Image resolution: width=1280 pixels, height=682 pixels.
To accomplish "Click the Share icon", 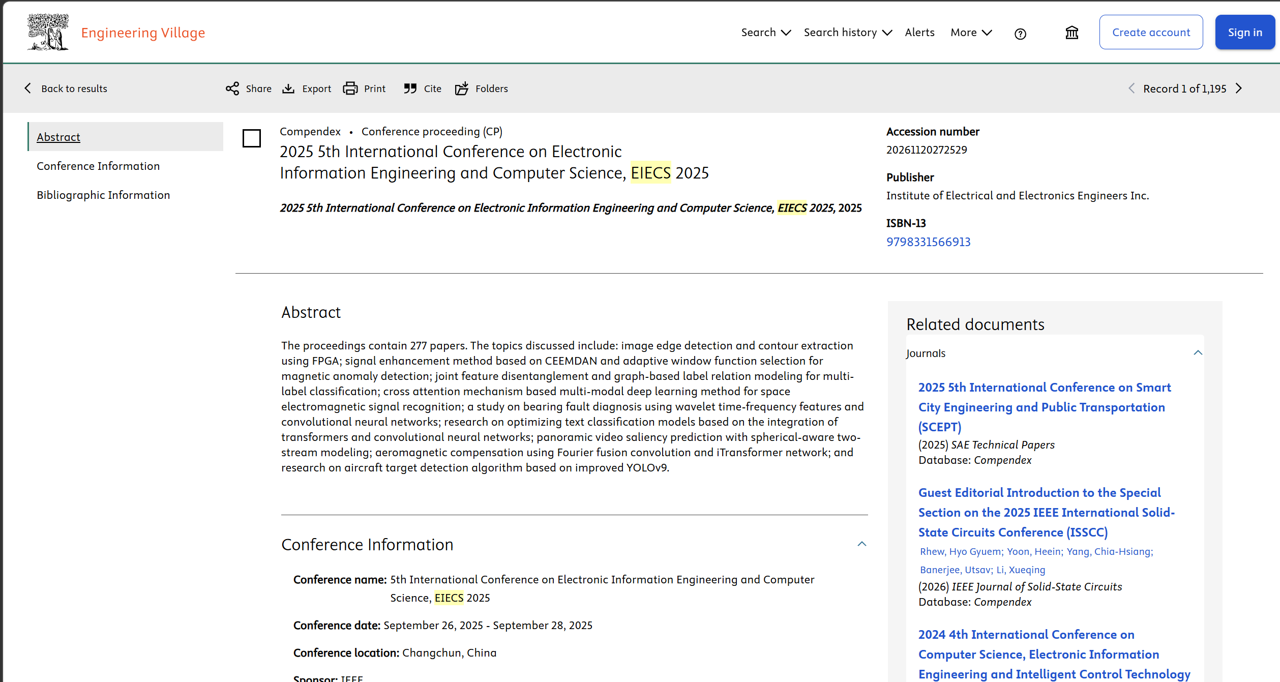I will (x=232, y=88).
